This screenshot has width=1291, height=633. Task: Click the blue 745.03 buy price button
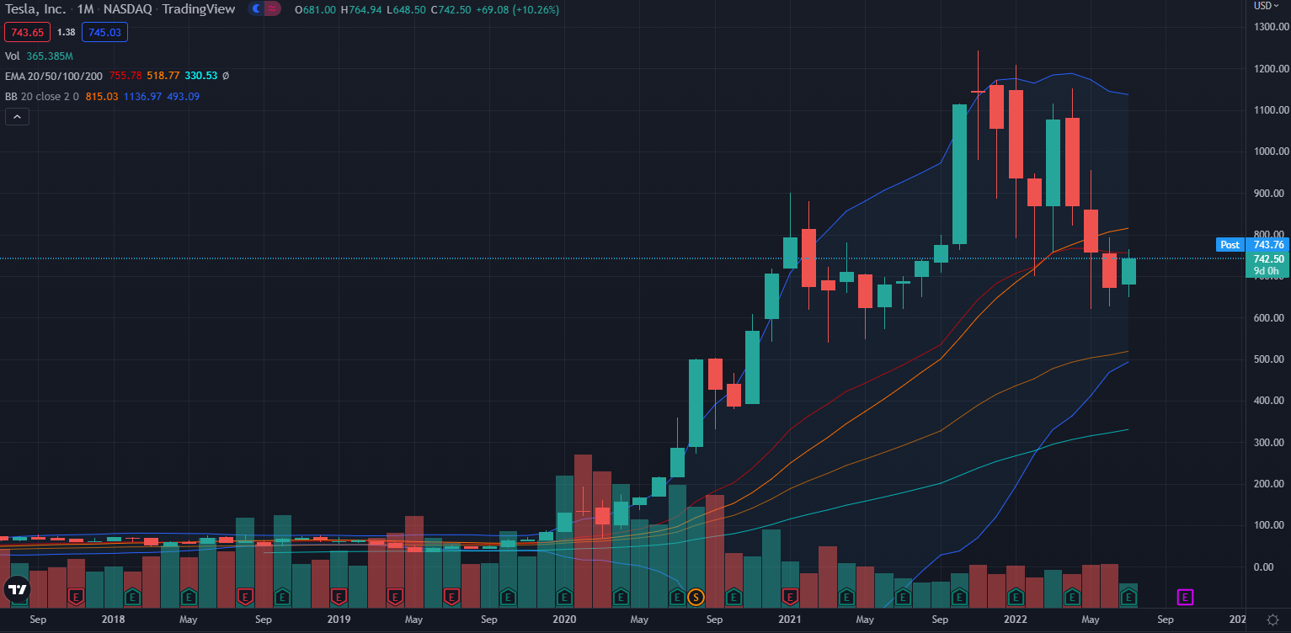[x=104, y=32]
